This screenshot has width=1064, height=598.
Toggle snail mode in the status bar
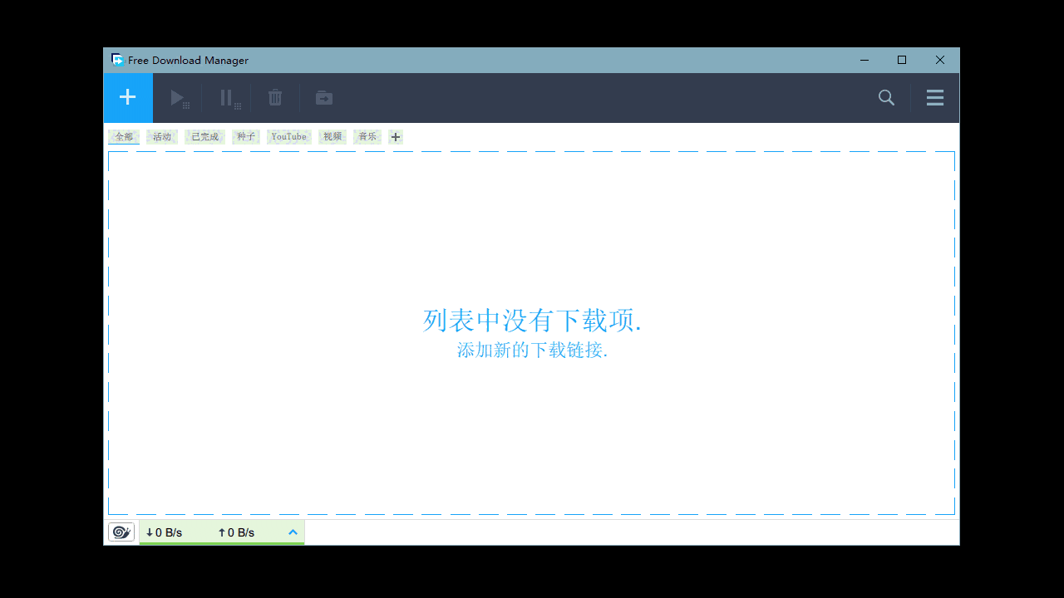[121, 532]
